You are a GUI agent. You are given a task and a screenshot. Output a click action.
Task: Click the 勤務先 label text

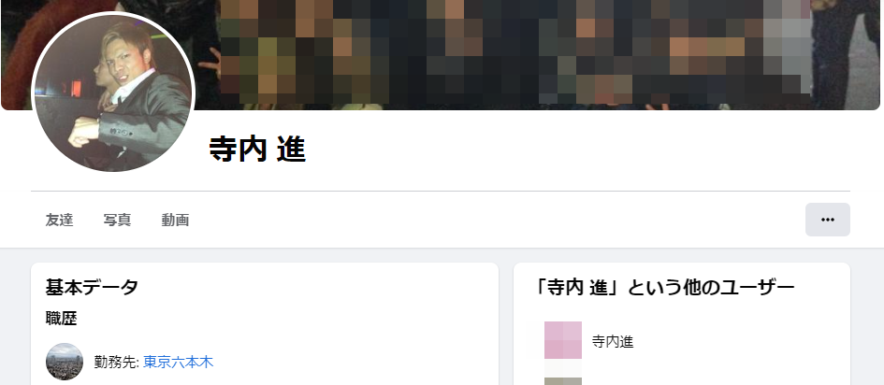[x=117, y=362]
